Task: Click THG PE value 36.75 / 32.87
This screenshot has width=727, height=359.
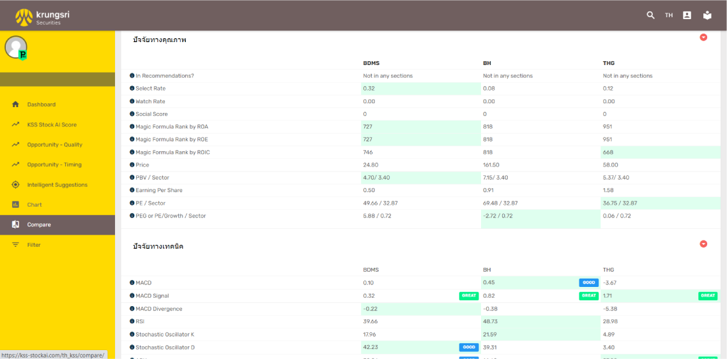Action: pyautogui.click(x=620, y=203)
